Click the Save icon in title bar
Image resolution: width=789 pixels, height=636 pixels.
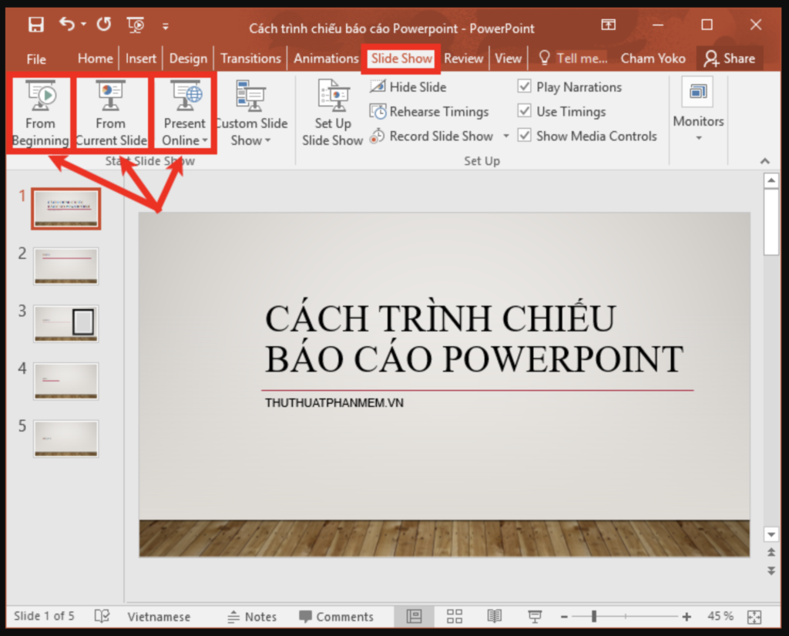pyautogui.click(x=36, y=25)
